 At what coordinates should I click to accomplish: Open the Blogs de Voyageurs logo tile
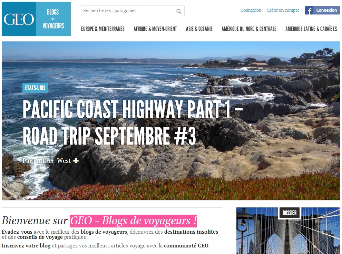[53, 19]
